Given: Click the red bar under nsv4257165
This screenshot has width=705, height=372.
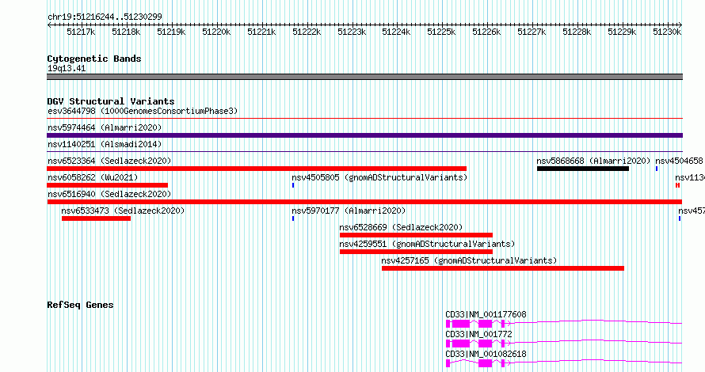Looking at the screenshot, I should (x=503, y=268).
